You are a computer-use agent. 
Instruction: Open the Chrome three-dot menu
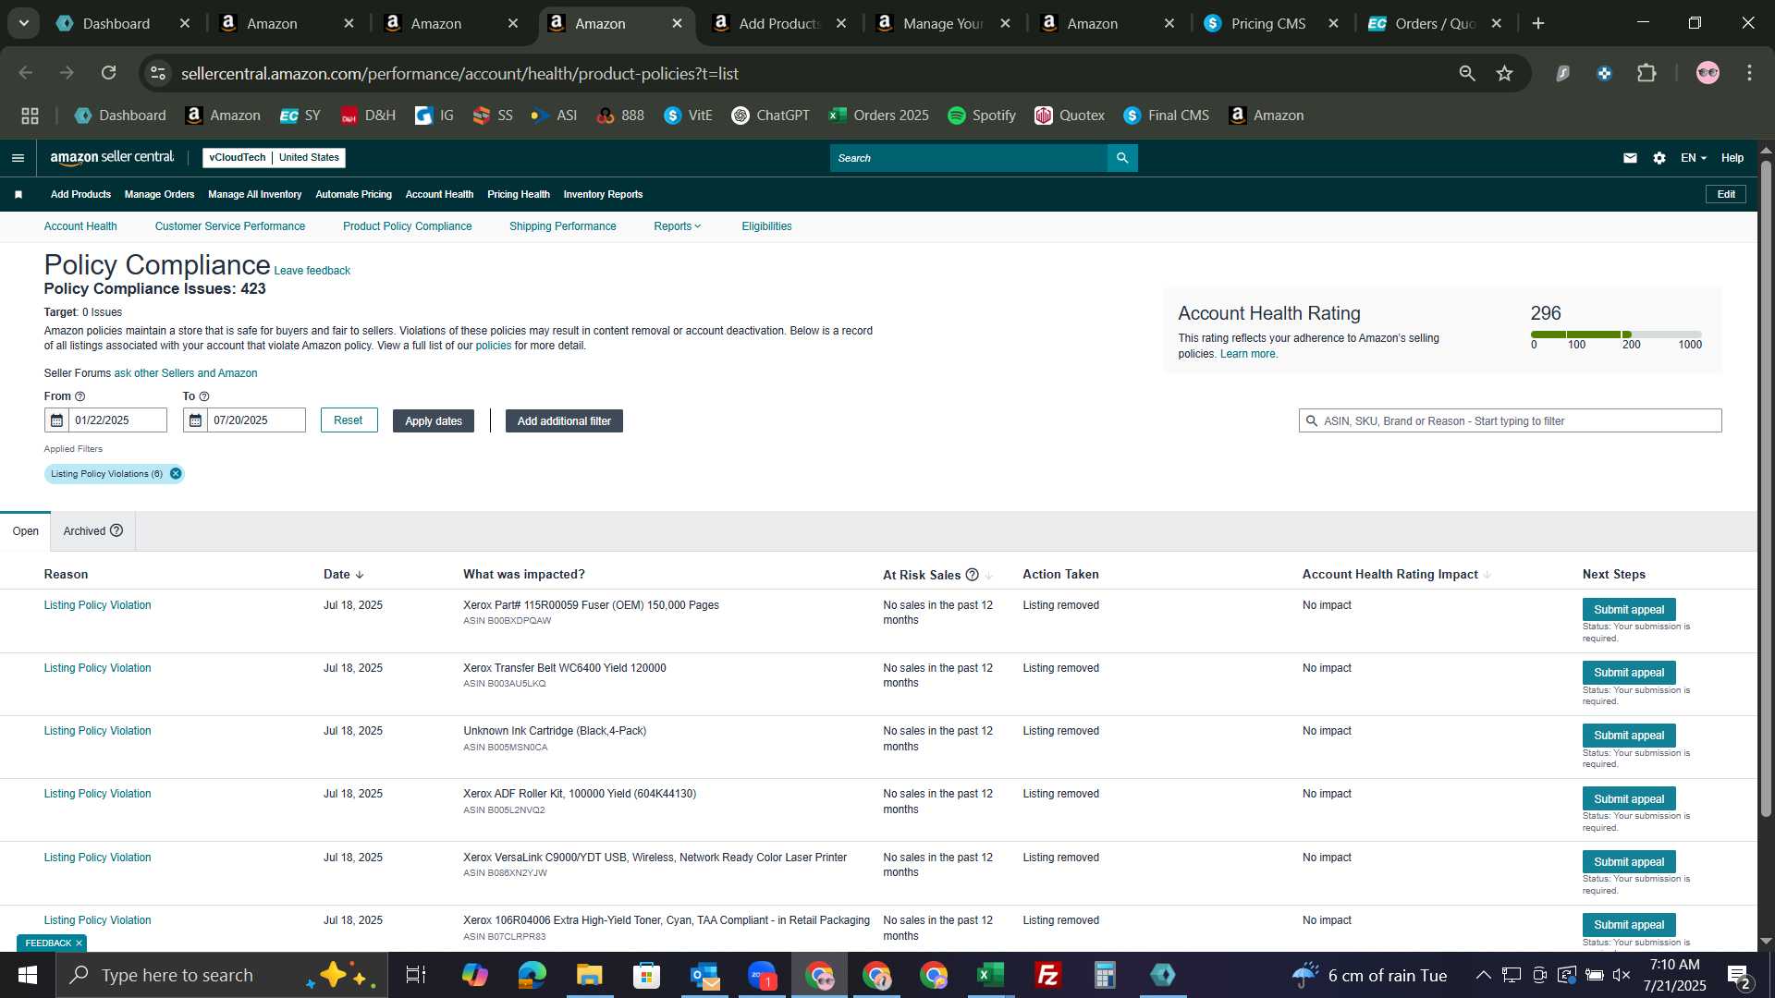coord(1749,73)
